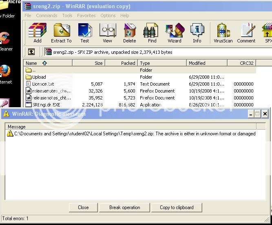Click the Add toolbar icon
This screenshot has width=272, height=225.
(x=38, y=30)
